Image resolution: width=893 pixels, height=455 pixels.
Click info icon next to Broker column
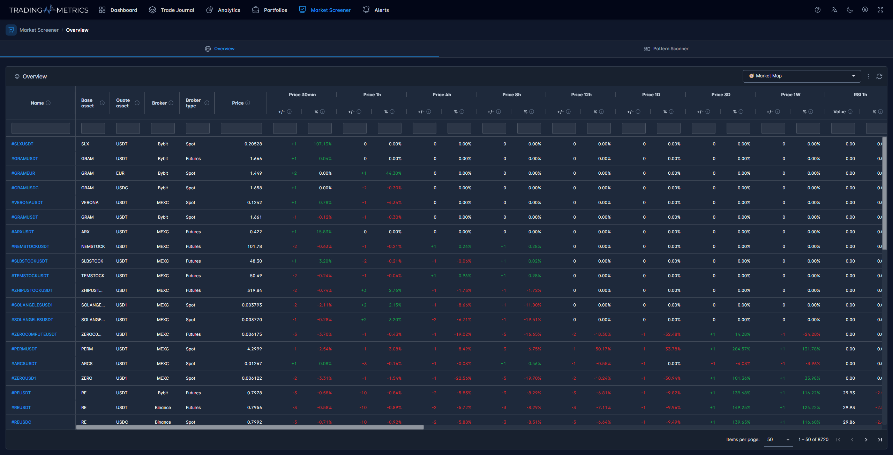pos(171,103)
